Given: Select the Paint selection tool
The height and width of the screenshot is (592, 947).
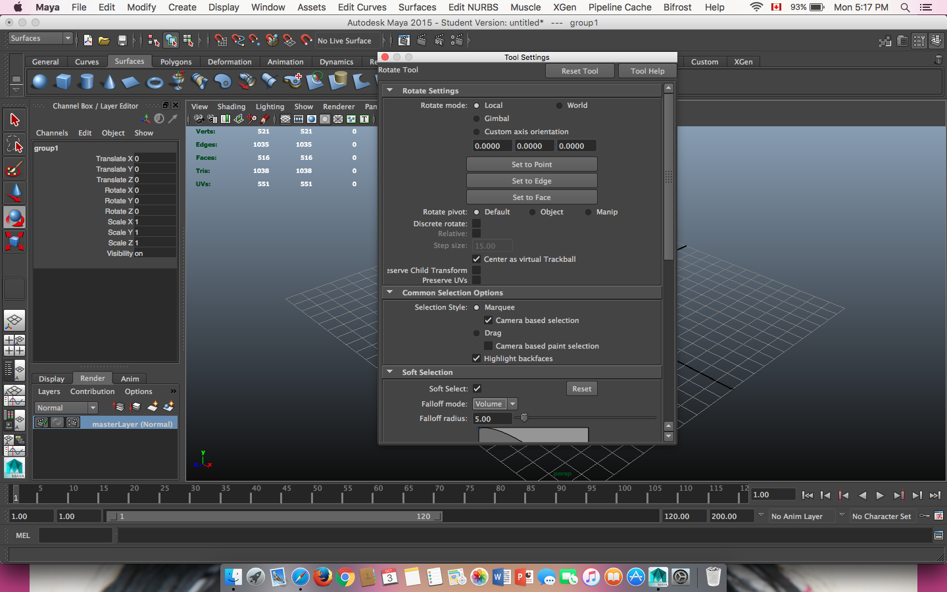Looking at the screenshot, I should click(x=14, y=169).
